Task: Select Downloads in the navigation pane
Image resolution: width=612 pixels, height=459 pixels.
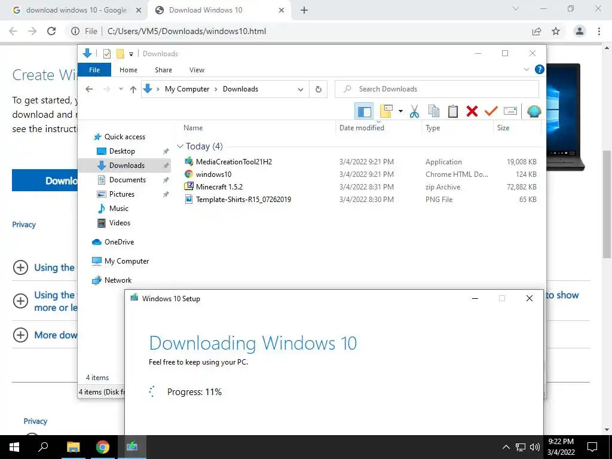Action: click(127, 166)
